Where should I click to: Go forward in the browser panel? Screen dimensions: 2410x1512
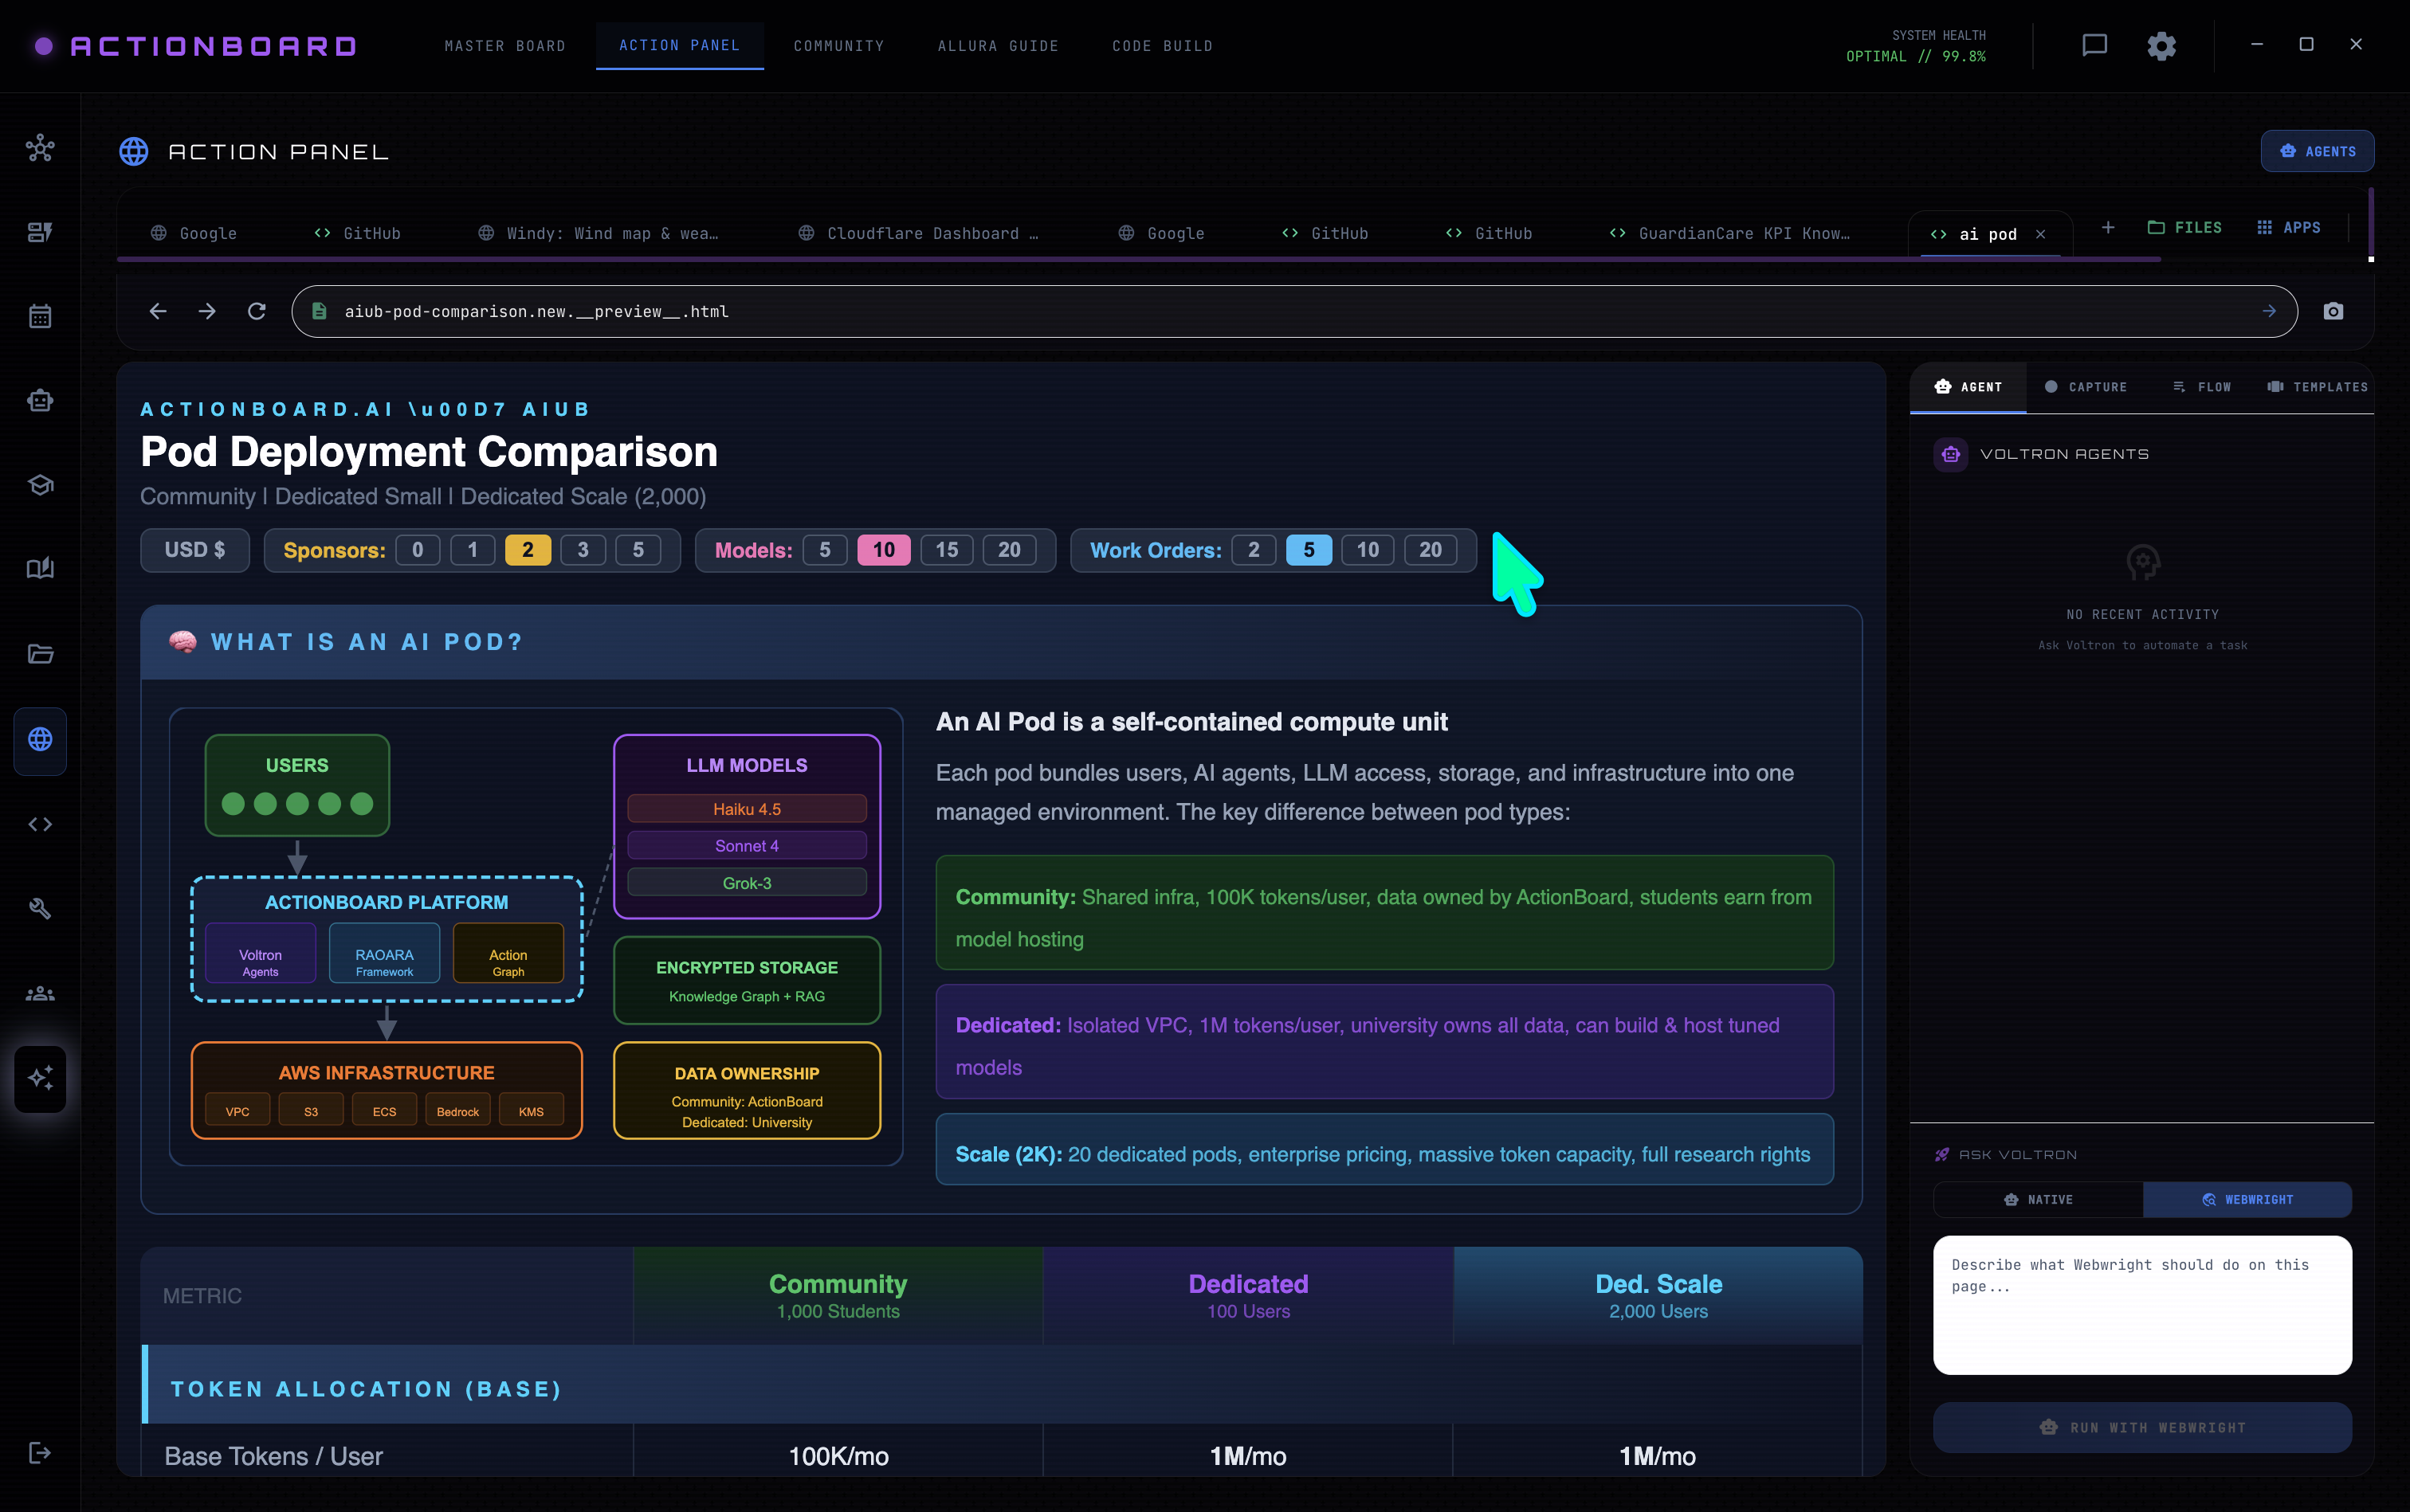(207, 311)
